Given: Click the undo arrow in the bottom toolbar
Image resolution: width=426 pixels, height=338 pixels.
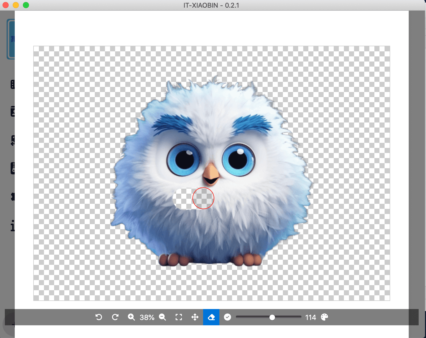Looking at the screenshot, I should [x=99, y=317].
